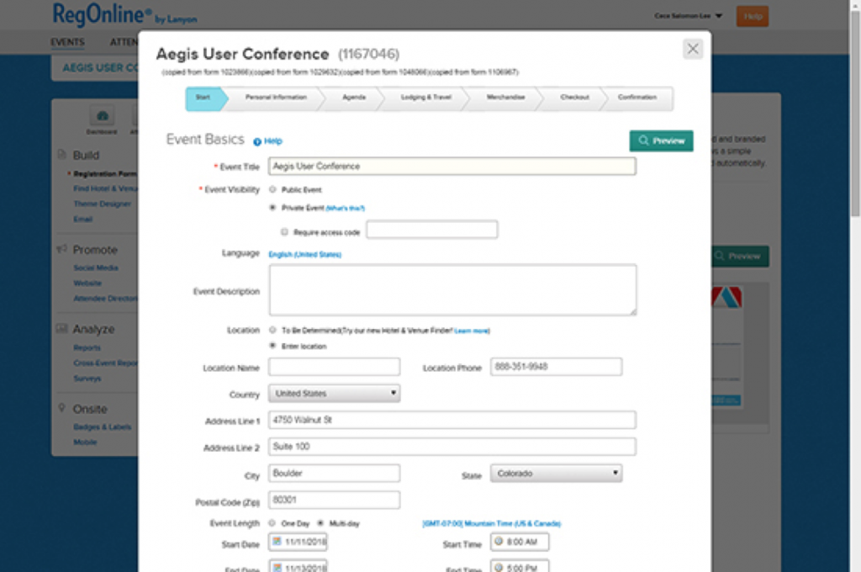Screen dimensions: 861x572
Task: Open the Learn more link
Action: (472, 331)
